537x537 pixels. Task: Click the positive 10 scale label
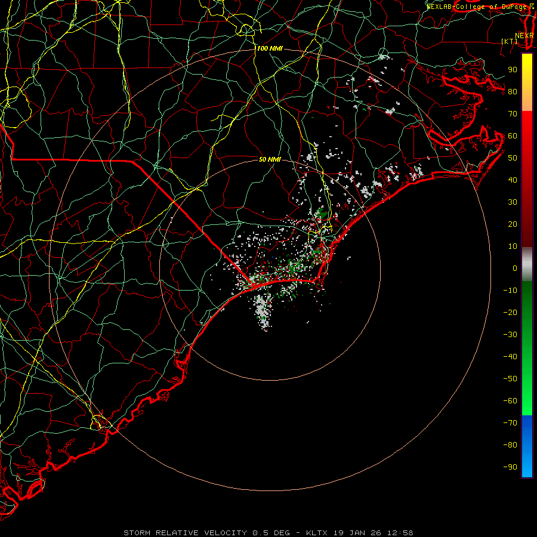(513, 246)
